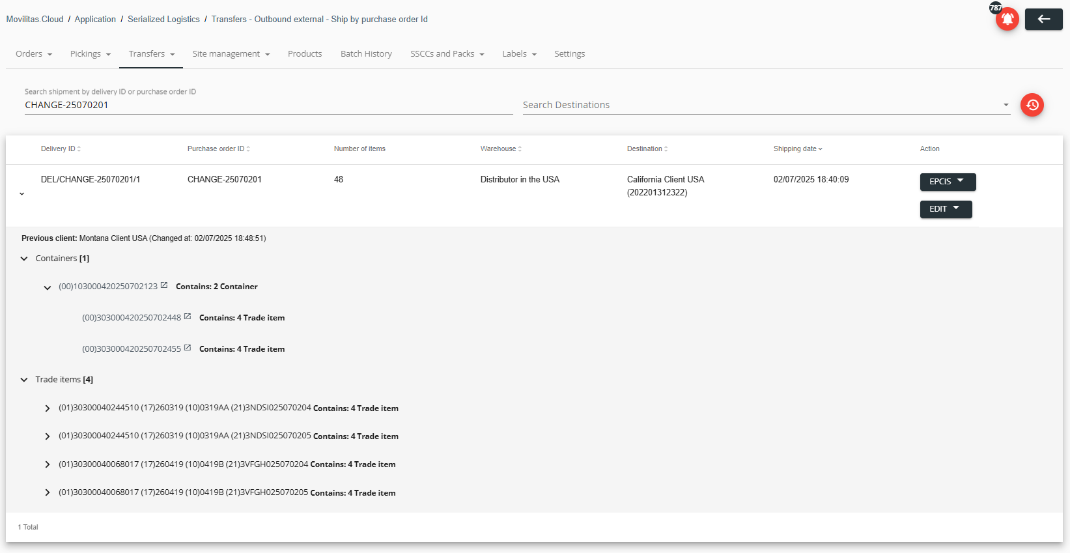Click the Contains: 2 Container label

(216, 287)
